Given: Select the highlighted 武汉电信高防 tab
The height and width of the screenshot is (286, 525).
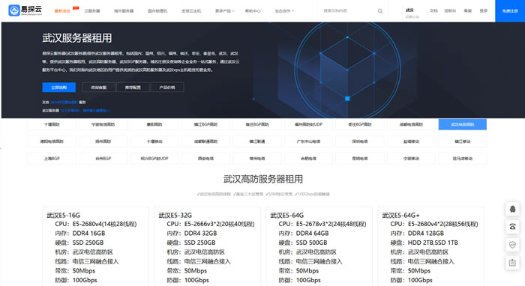Looking at the screenshot, I should click(463, 124).
